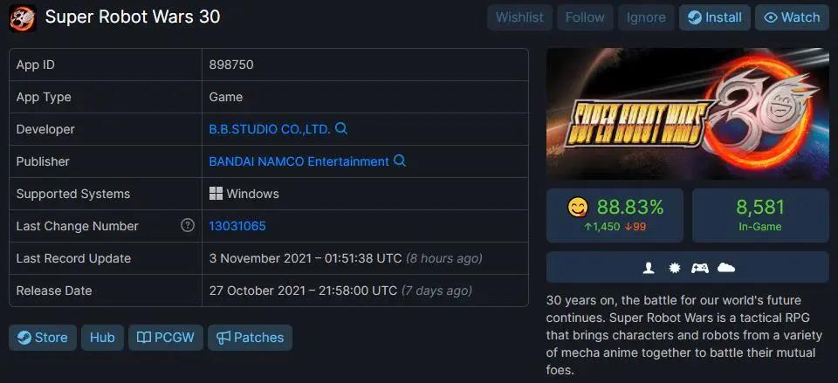Open the Patches button
838x383 pixels.
click(251, 338)
